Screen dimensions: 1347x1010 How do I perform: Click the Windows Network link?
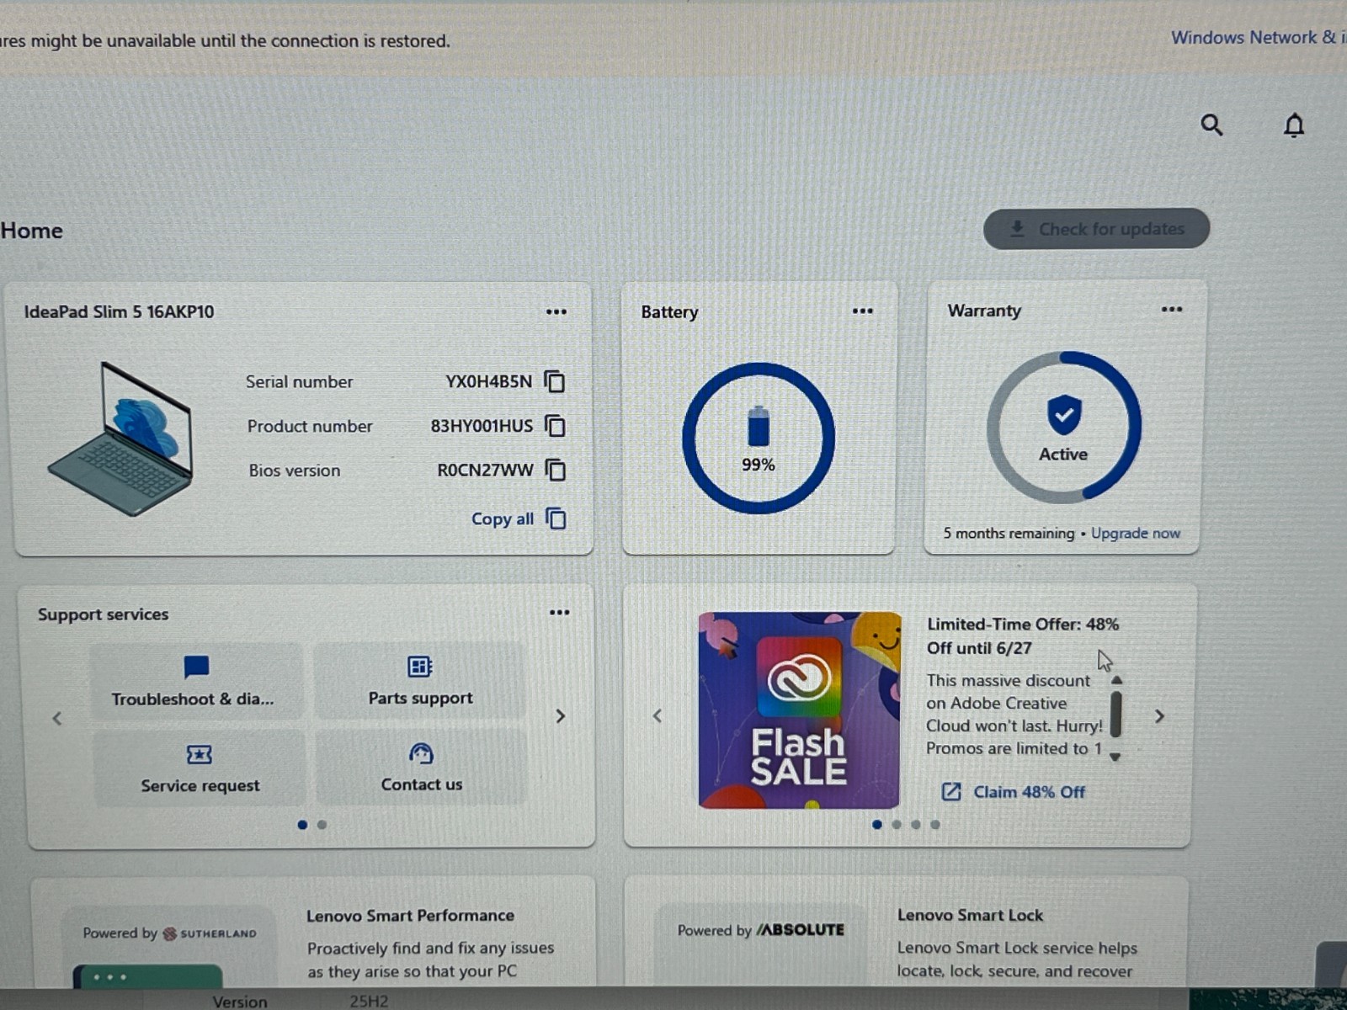click(1259, 37)
